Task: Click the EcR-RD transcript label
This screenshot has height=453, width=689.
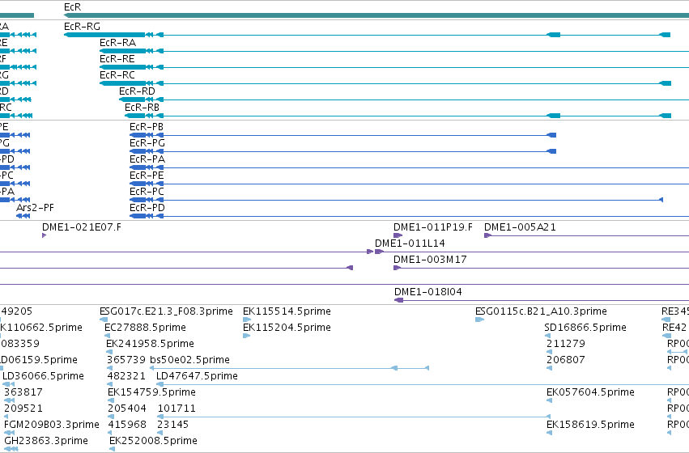Action: pyautogui.click(x=137, y=91)
